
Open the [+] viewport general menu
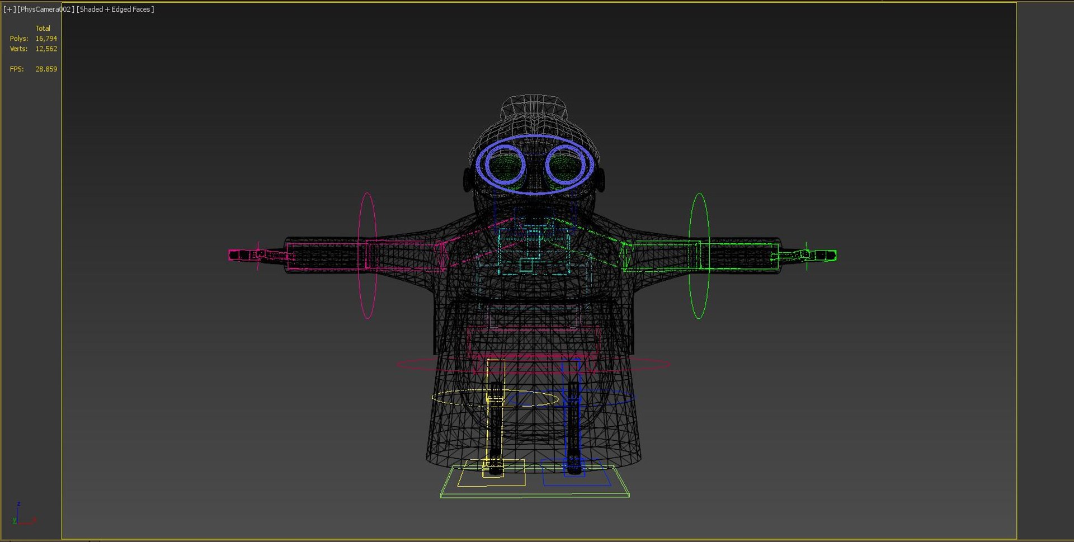coord(10,10)
